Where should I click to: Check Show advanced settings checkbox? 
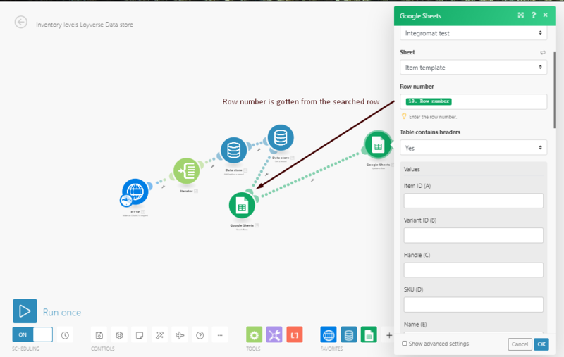coord(404,344)
